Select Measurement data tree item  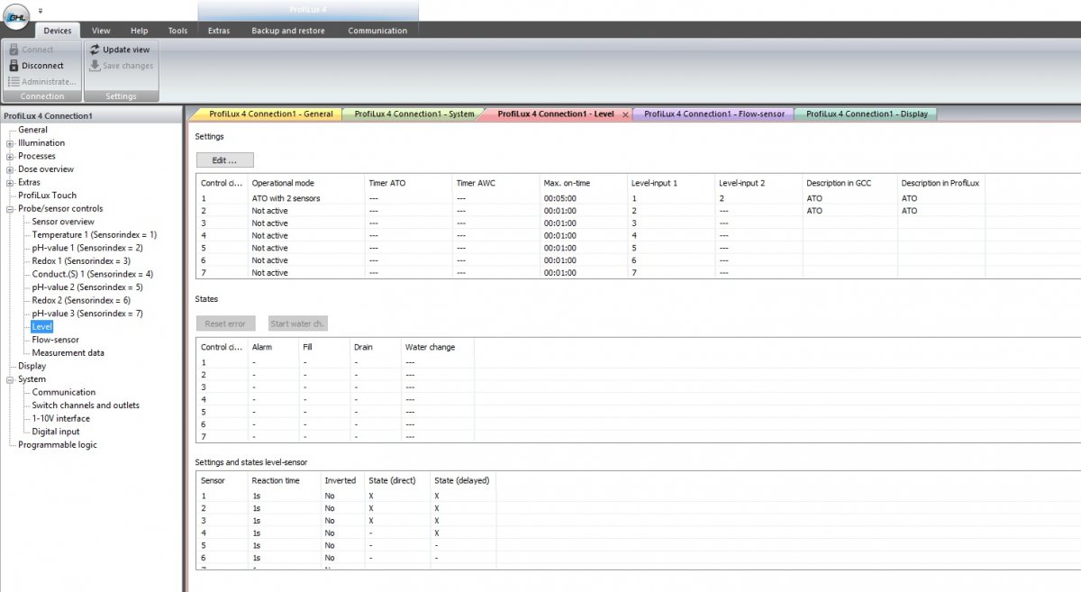click(x=68, y=353)
